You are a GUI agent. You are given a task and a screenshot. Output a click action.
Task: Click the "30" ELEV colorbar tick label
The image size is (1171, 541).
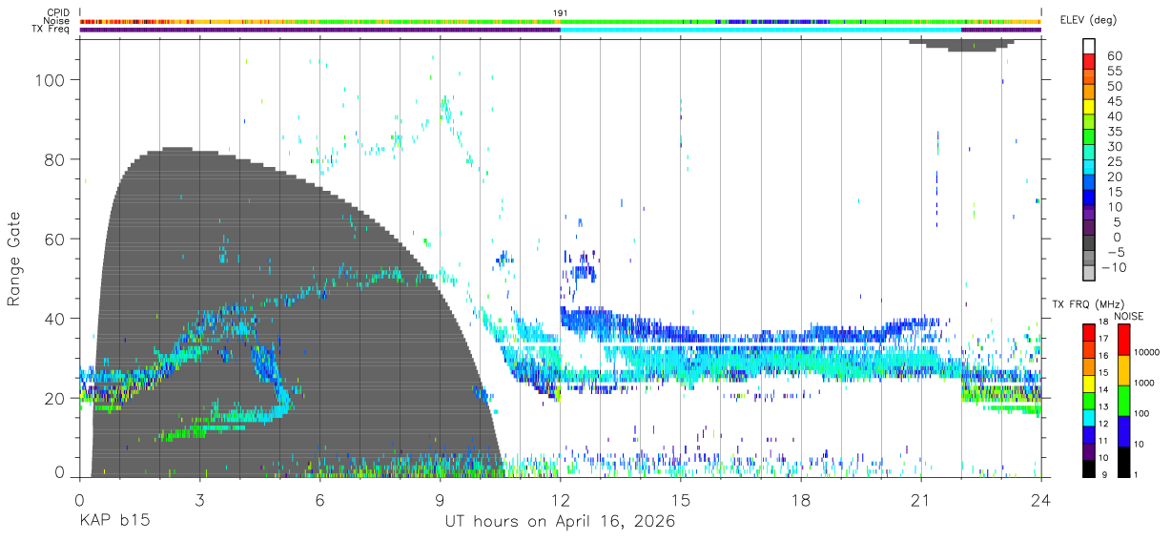click(x=1114, y=146)
